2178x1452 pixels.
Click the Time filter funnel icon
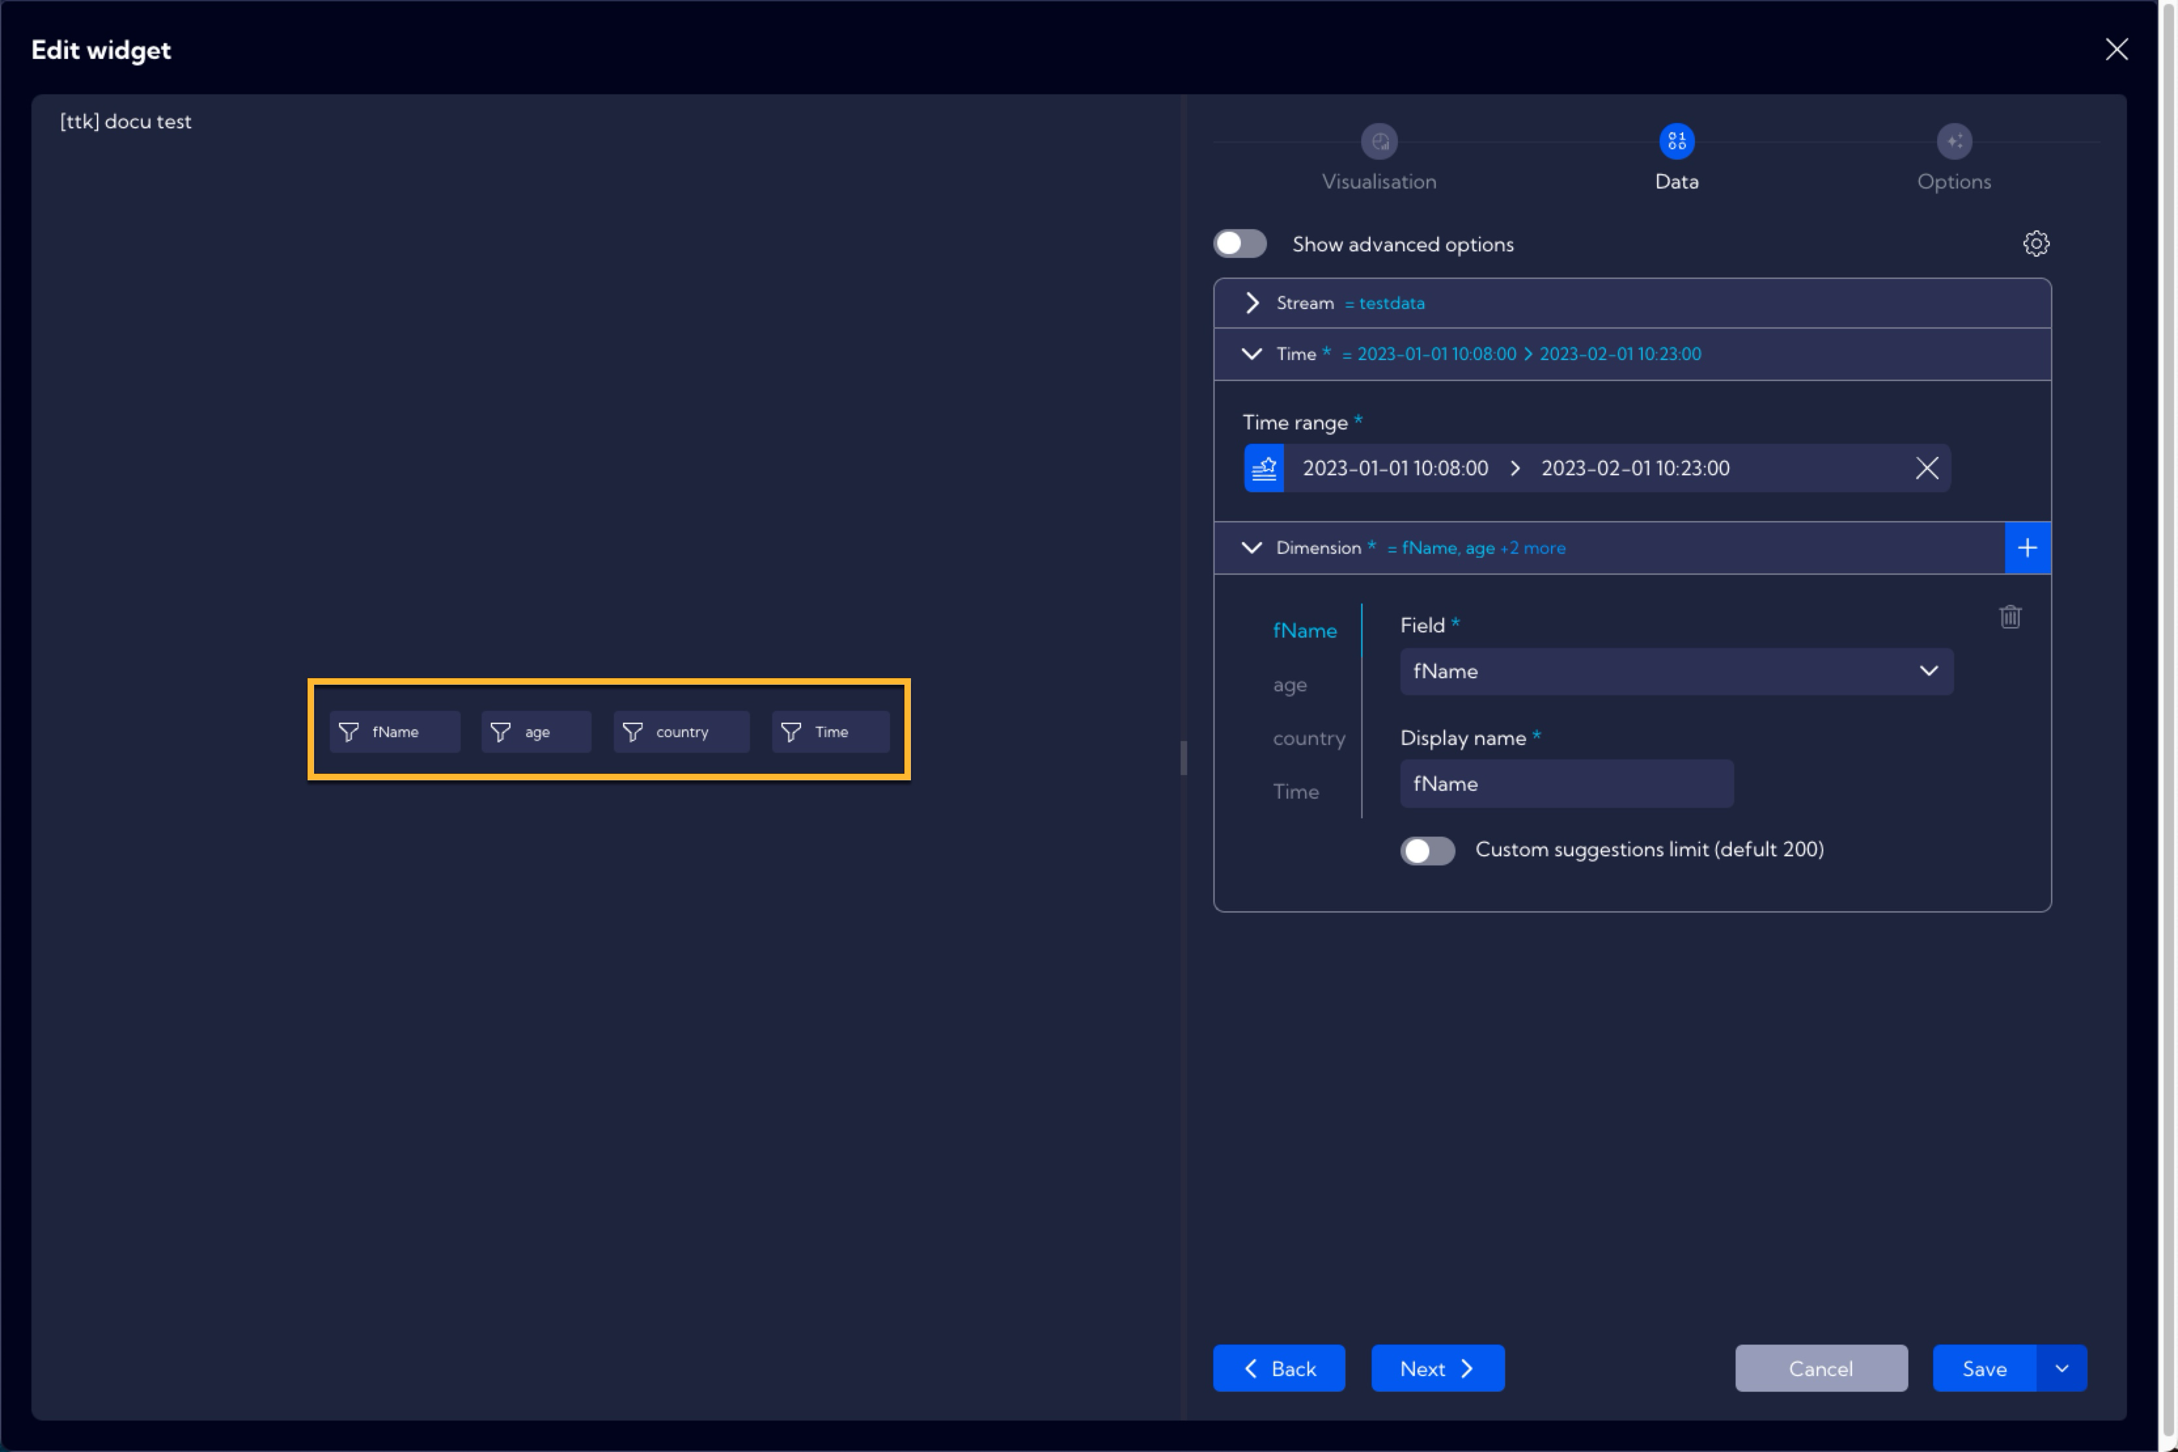click(791, 733)
